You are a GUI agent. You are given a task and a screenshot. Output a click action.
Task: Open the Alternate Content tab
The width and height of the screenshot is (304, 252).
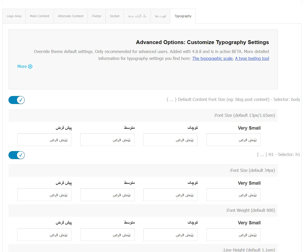coord(71,16)
